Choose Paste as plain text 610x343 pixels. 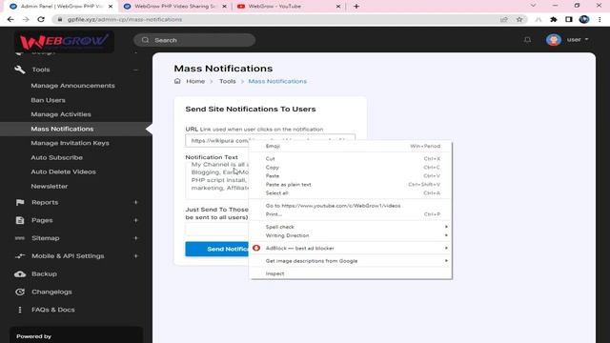(350, 184)
